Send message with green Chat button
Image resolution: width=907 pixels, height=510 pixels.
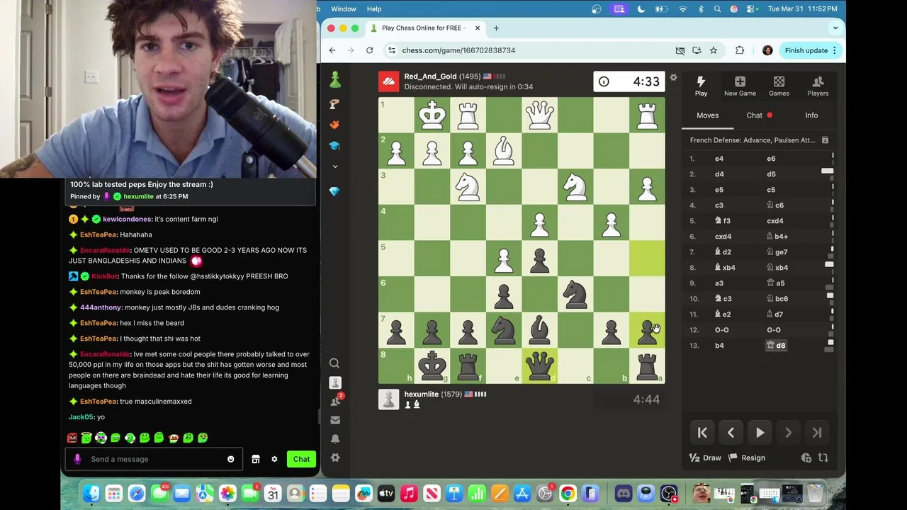tap(301, 459)
